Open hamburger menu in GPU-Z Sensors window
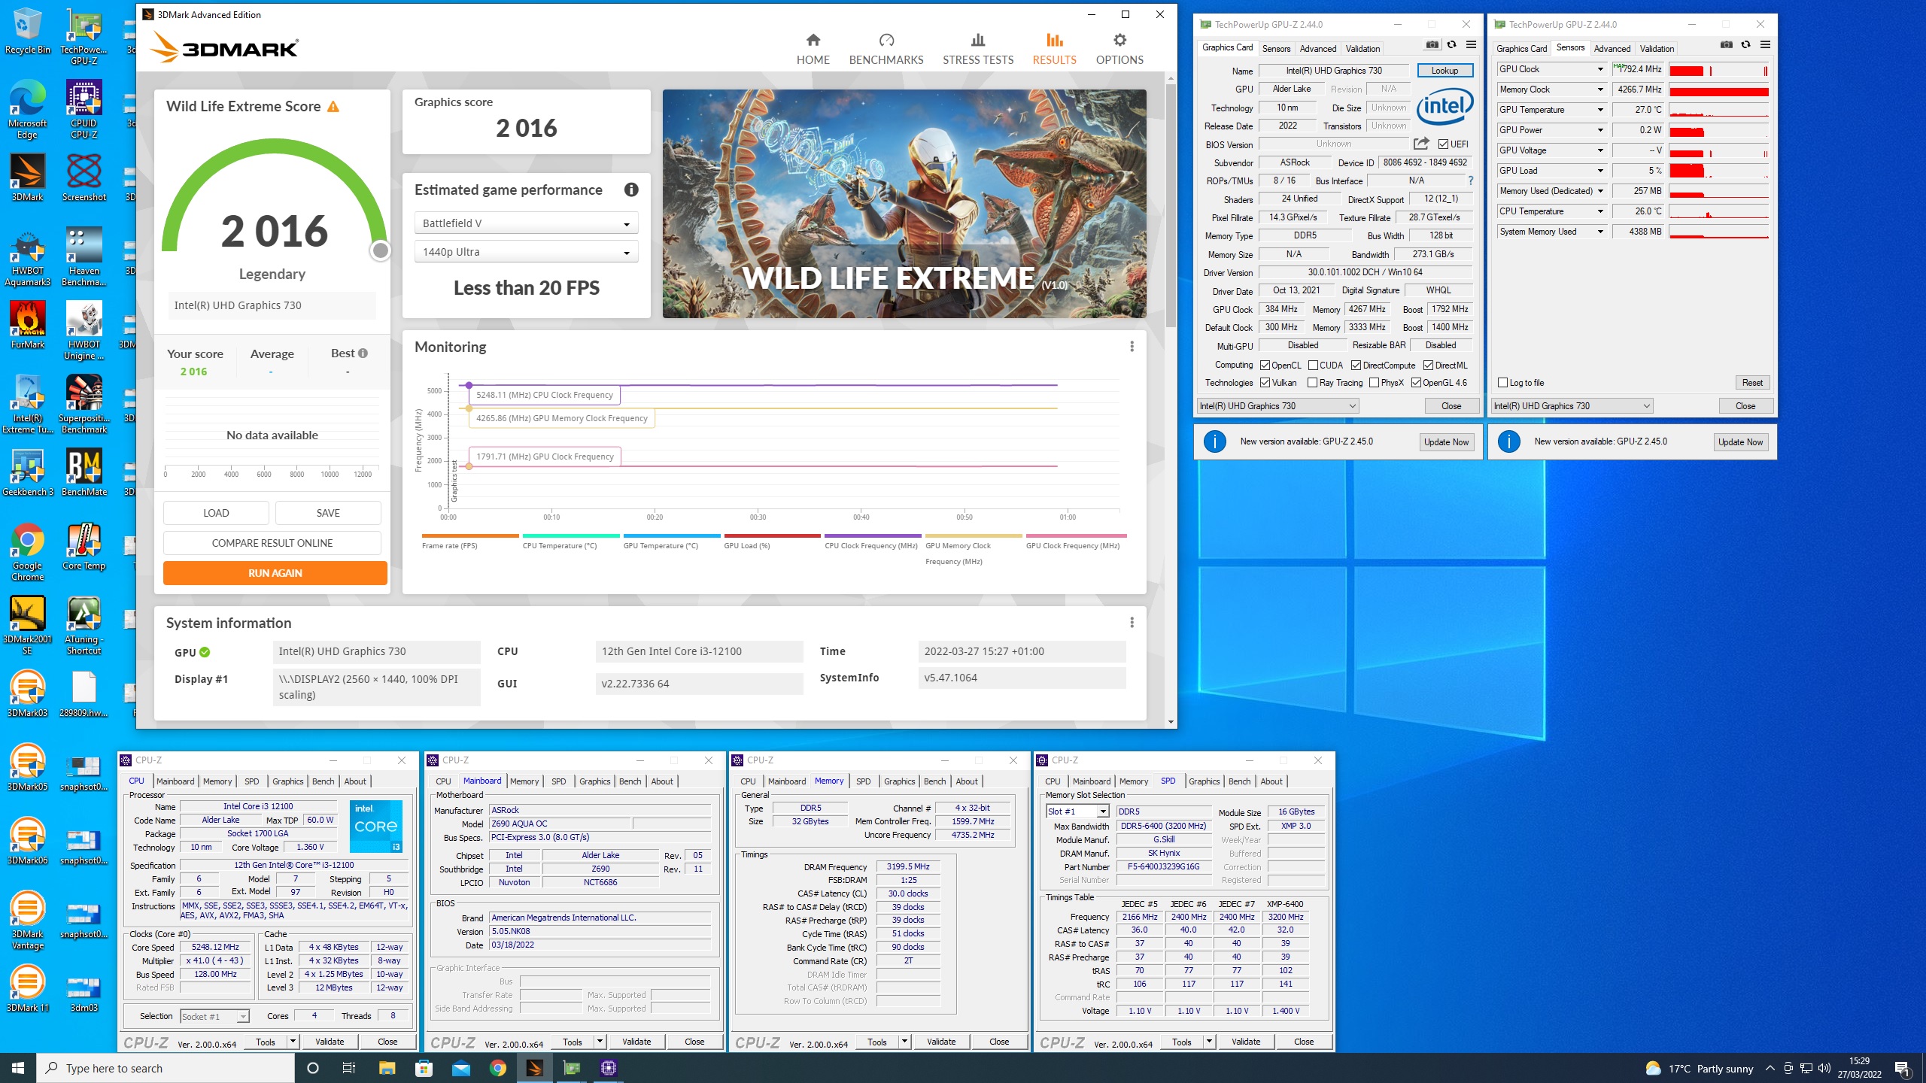Viewport: 1926px width, 1083px height. point(1765,45)
